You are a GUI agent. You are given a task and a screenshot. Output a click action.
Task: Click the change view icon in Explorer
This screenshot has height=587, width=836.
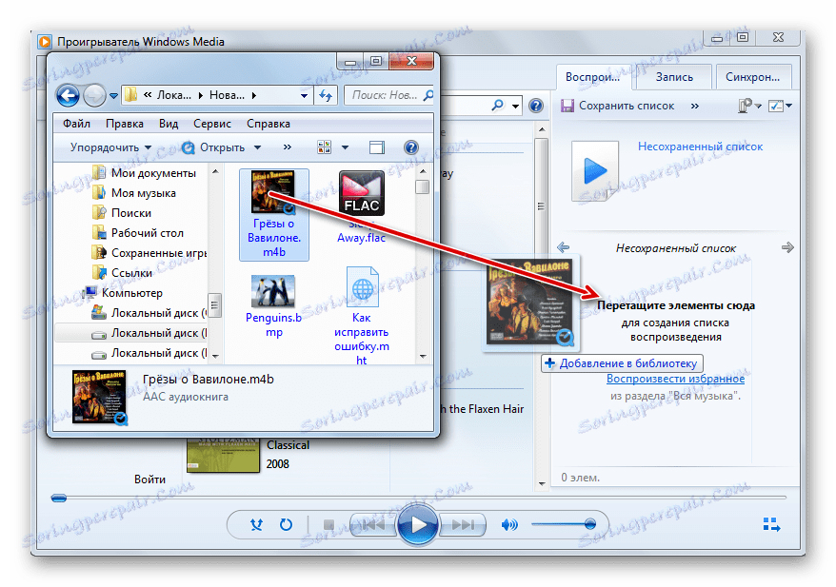(324, 147)
